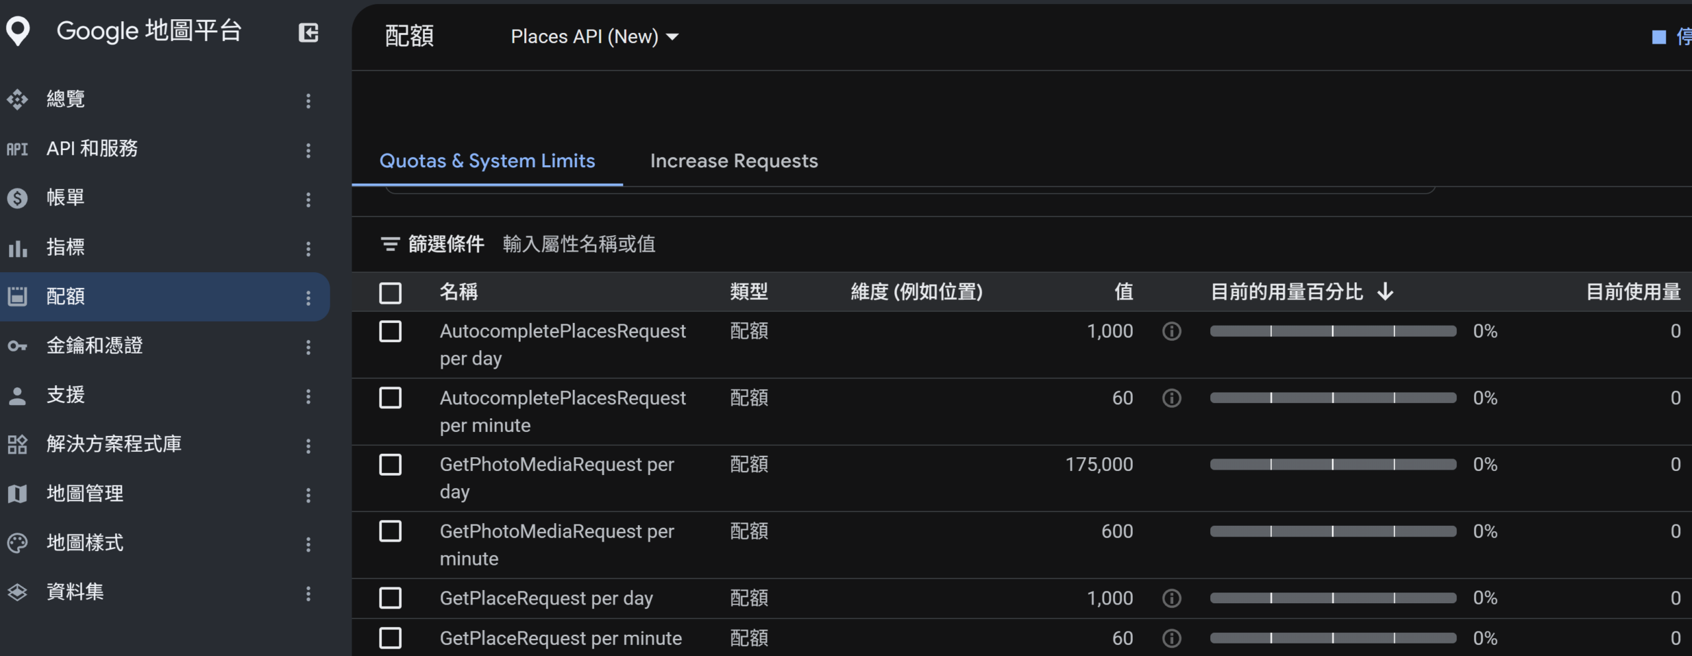Viewport: 1692px width, 656px height.
Task: Sort by the 名稱 column header
Action: tap(459, 291)
